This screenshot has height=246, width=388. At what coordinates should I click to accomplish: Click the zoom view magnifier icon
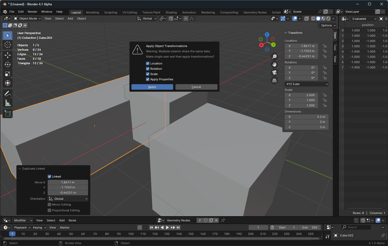[x=274, y=57]
